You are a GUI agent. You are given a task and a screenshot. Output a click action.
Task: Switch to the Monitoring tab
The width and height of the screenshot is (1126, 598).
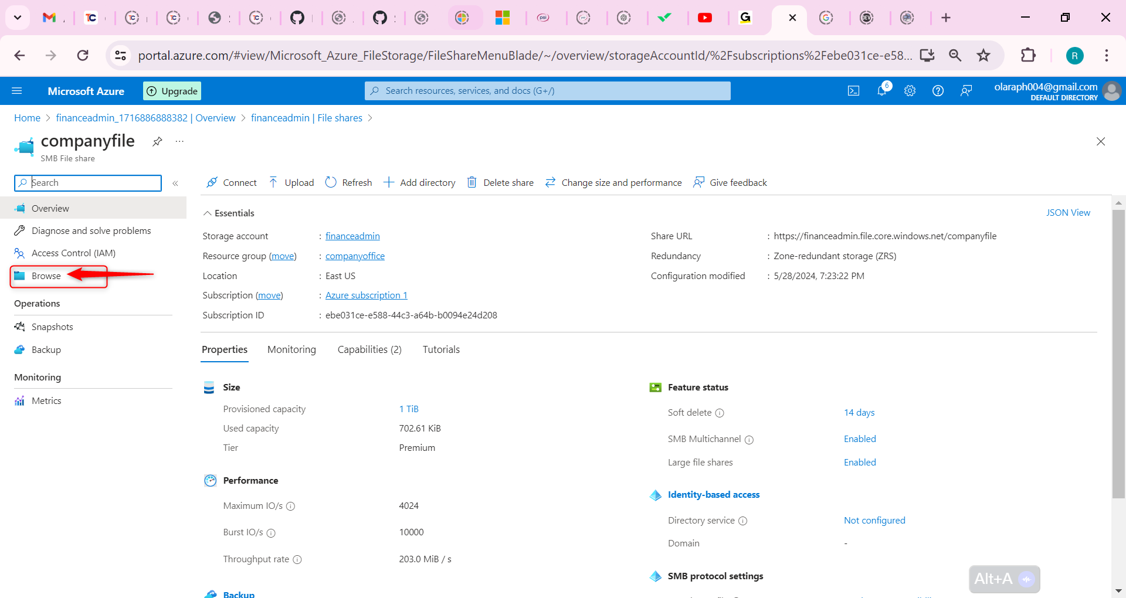tap(291, 349)
